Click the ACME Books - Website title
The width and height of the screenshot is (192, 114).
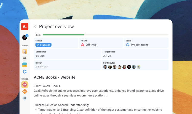[55, 77]
